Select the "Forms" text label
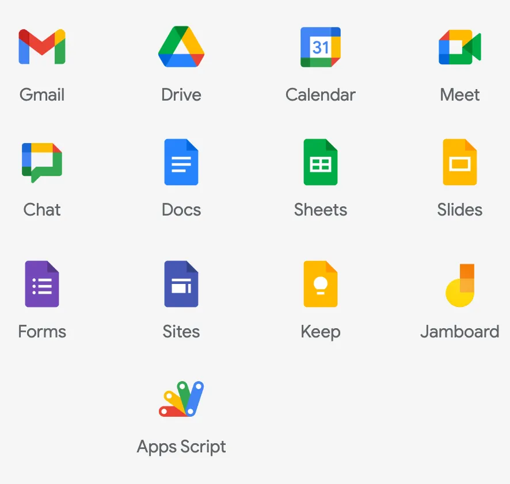The width and height of the screenshot is (510, 484). [42, 332]
